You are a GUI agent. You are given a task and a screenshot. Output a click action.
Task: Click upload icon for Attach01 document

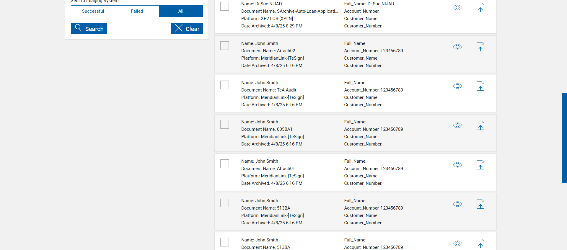(x=480, y=165)
